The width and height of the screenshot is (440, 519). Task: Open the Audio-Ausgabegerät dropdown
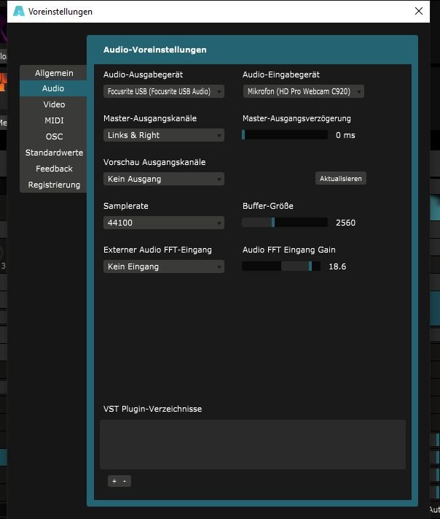click(164, 91)
